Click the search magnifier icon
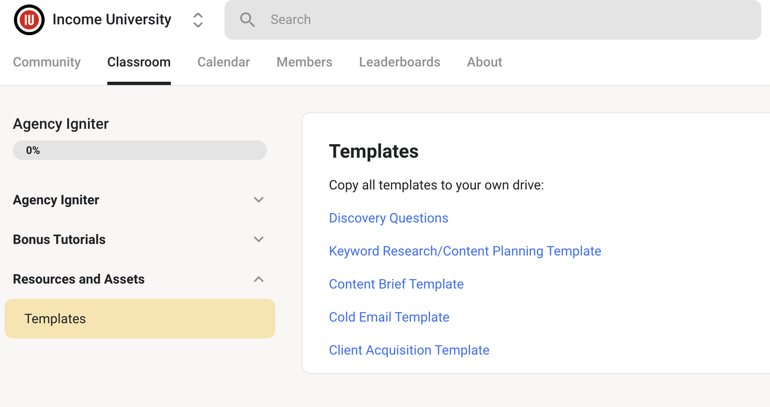The height and width of the screenshot is (407, 770). pyautogui.click(x=247, y=20)
